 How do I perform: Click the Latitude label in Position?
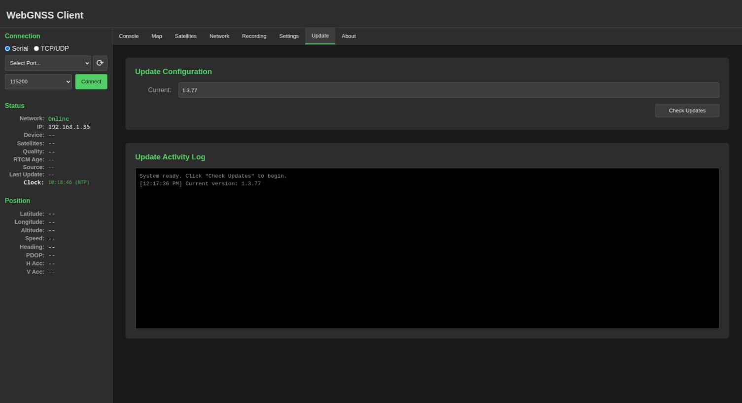pyautogui.click(x=32, y=214)
